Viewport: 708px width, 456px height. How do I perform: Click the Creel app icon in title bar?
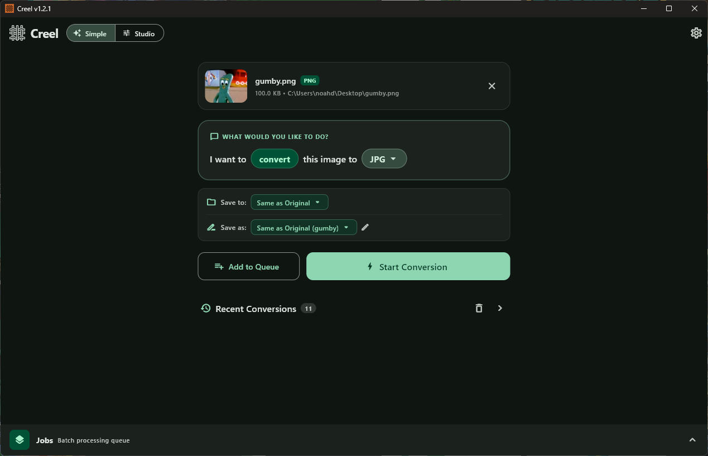point(9,8)
